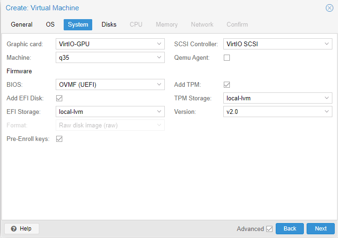Click the Pre-Enroll keys label

28,139
